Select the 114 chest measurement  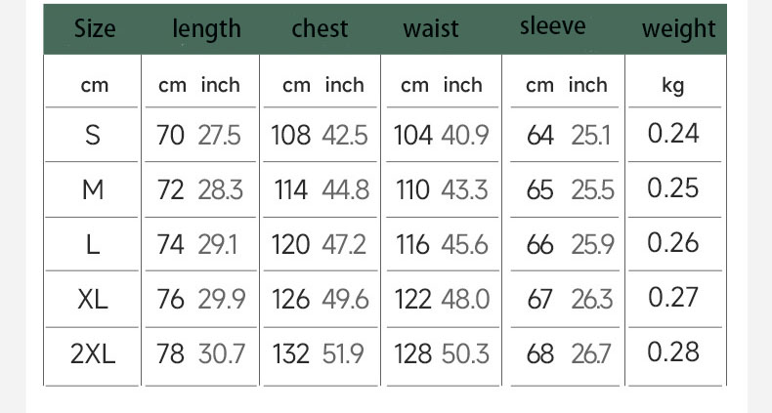[290, 189]
